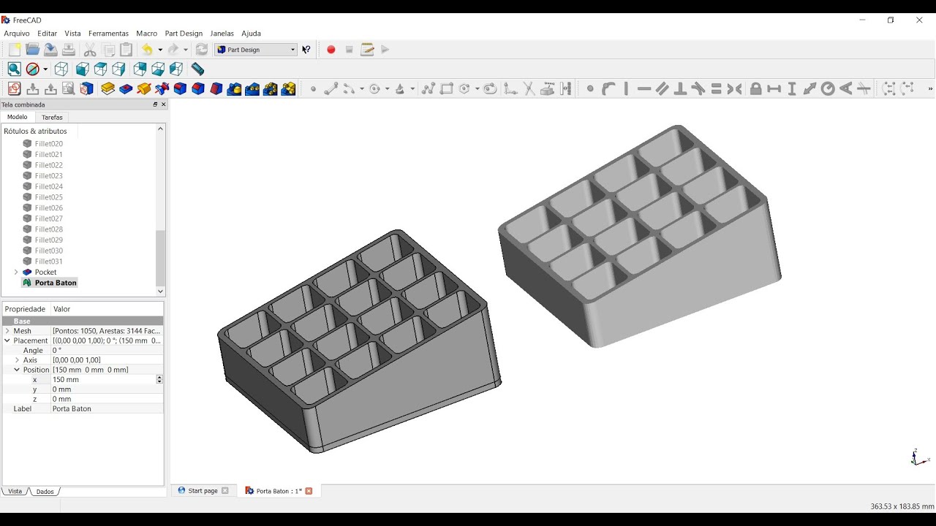Screen dimensions: 936x526
Task: Open the Part Design workbench selector
Action: pos(256,50)
